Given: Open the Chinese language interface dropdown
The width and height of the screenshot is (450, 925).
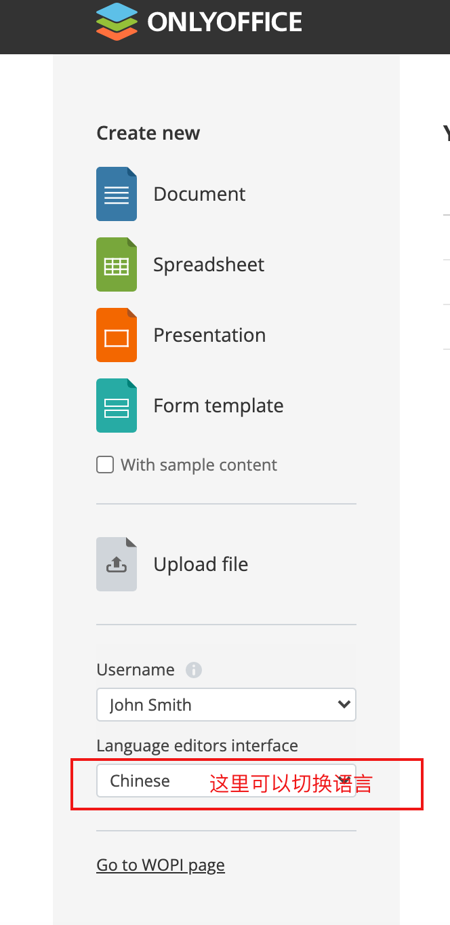Looking at the screenshot, I should (226, 781).
